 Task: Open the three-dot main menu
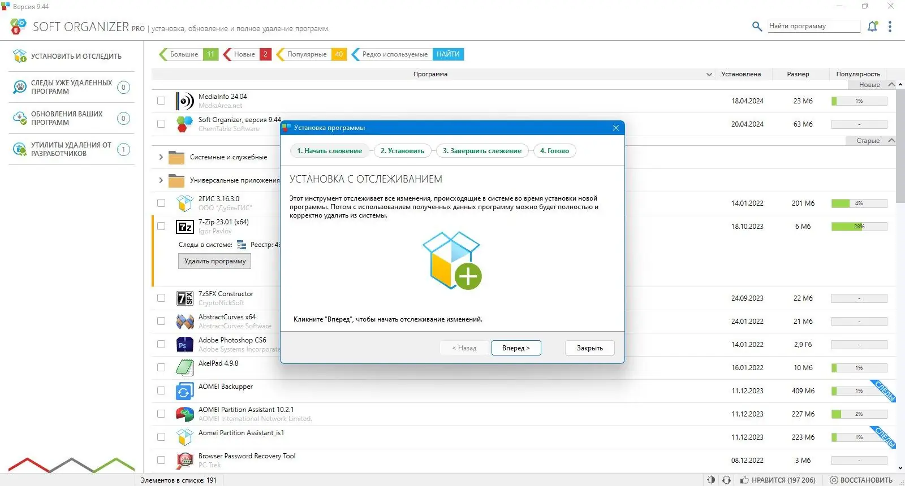[890, 27]
